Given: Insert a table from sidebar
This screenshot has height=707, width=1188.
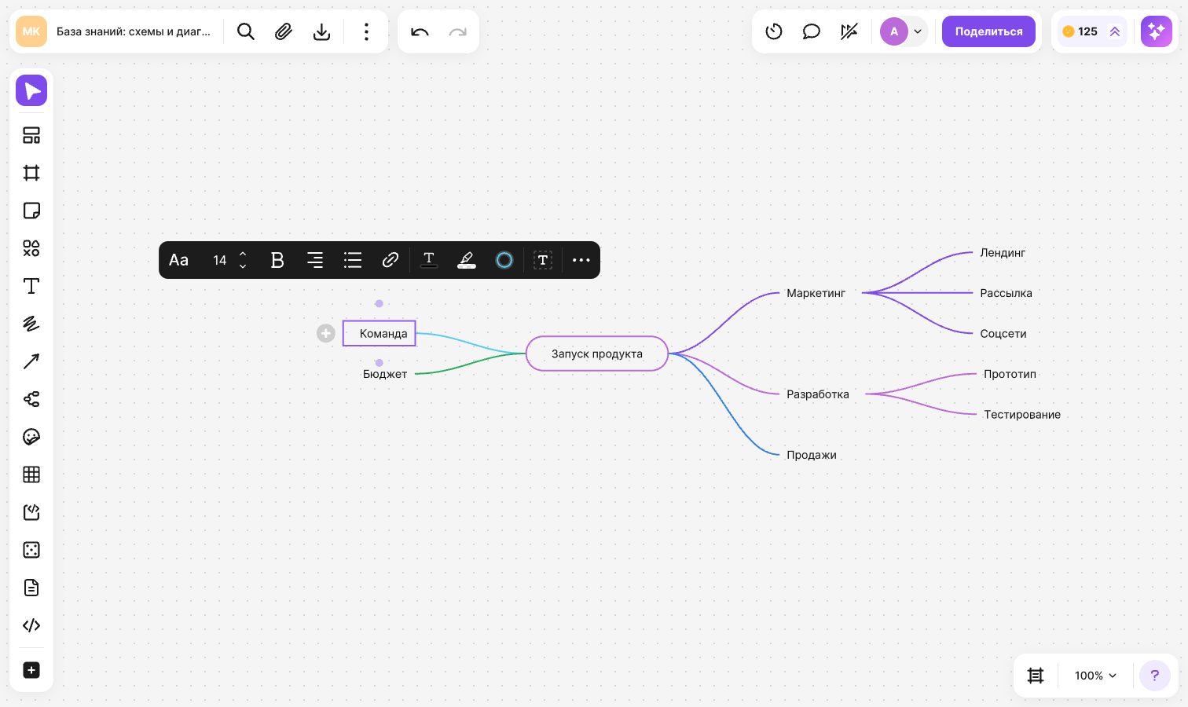Looking at the screenshot, I should (x=31, y=474).
